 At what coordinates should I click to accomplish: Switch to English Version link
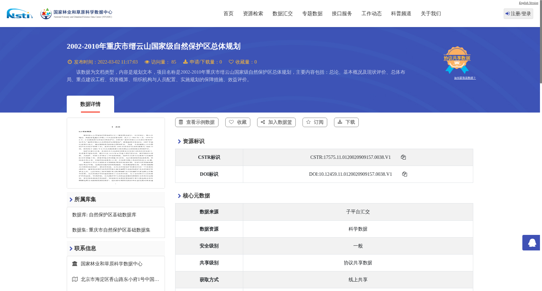(528, 3)
